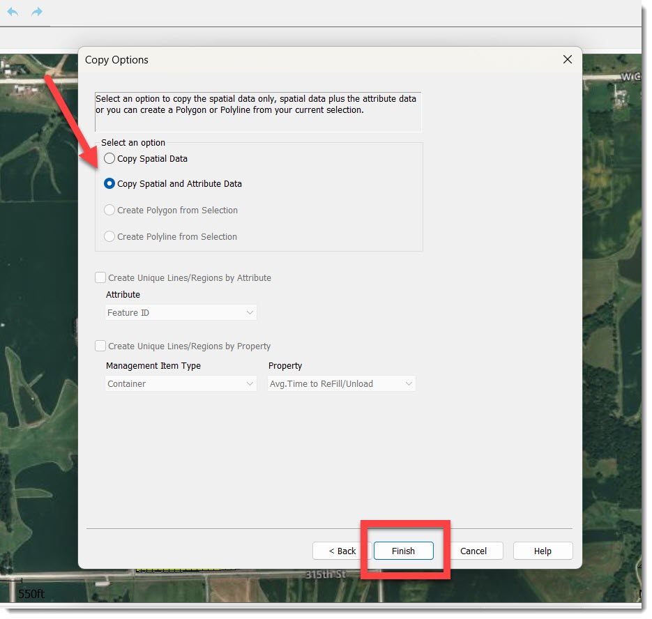Image resolution: width=652 pixels, height=619 pixels.
Task: Tick Create Unique Lines/Regions by Property
Action: tap(101, 346)
